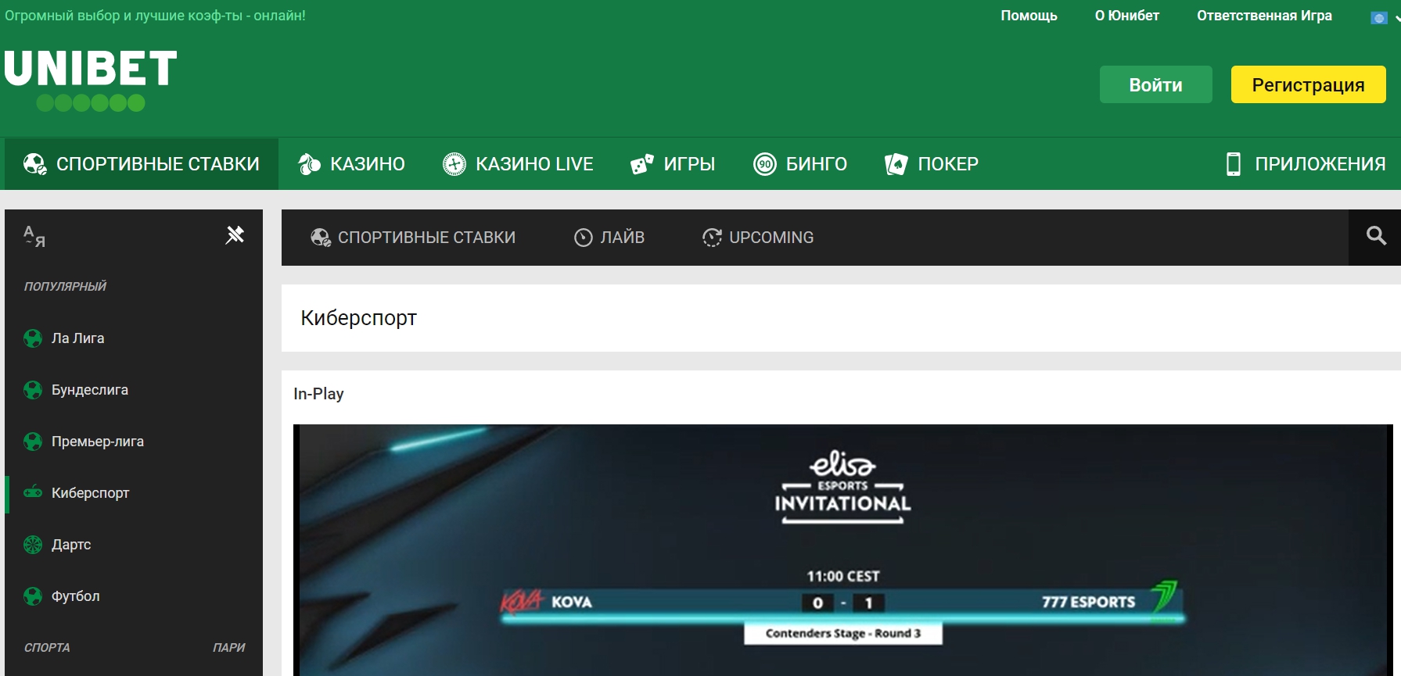Click the mobile phone icon for Приложения

tap(1234, 164)
